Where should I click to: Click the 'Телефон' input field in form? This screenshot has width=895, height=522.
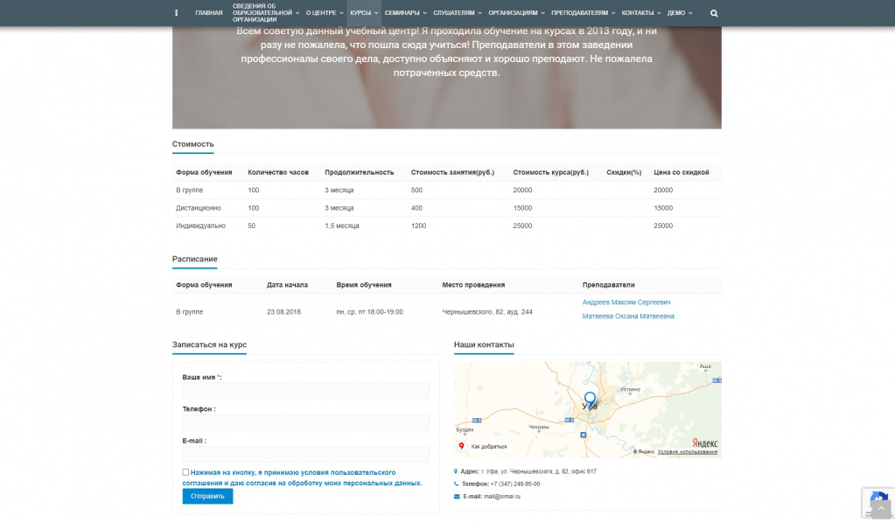point(305,422)
